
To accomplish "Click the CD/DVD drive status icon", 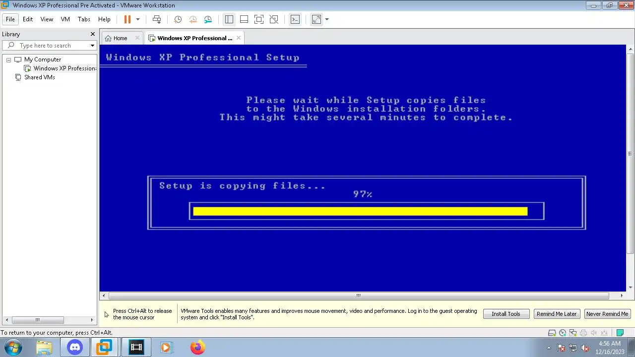I will [x=563, y=333].
